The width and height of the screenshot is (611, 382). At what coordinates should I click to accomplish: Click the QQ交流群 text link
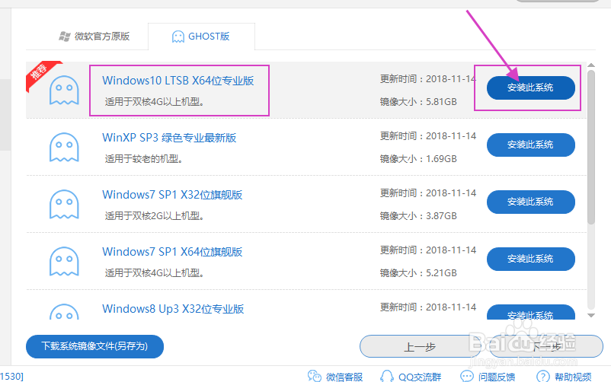click(x=420, y=377)
